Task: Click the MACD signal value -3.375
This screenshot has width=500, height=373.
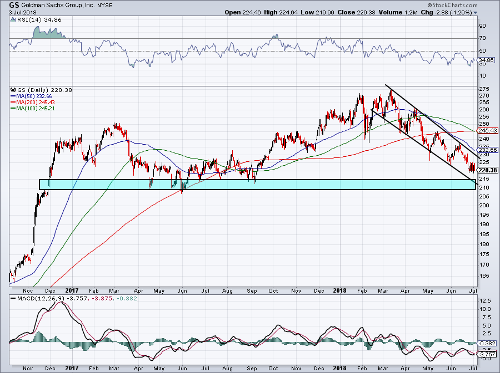Action: point(102,299)
